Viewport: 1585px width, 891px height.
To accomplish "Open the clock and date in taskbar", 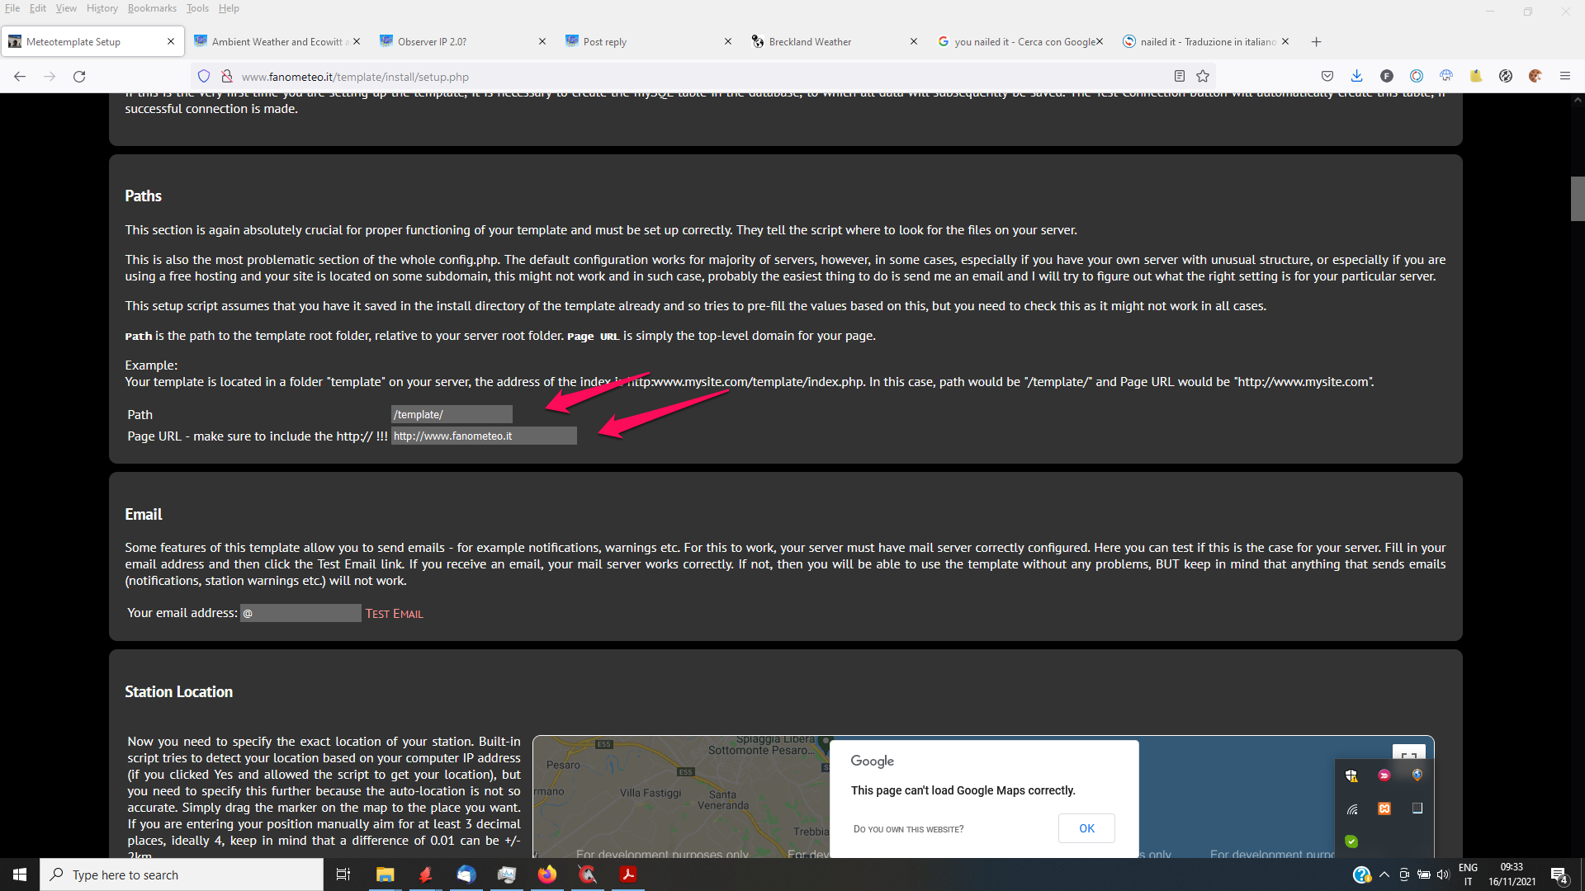I will coord(1512,874).
